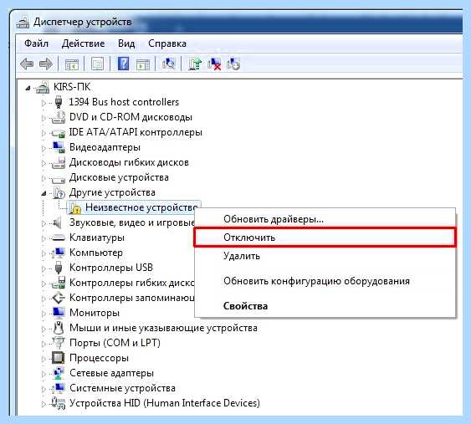Collapse the KIRS-ПК root node
The height and width of the screenshot is (424, 471).
(28, 88)
